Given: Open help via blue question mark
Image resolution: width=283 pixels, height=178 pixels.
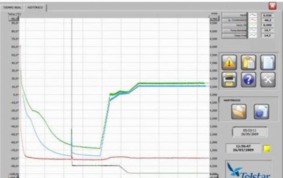Looking at the screenshot, I should coord(248,79).
